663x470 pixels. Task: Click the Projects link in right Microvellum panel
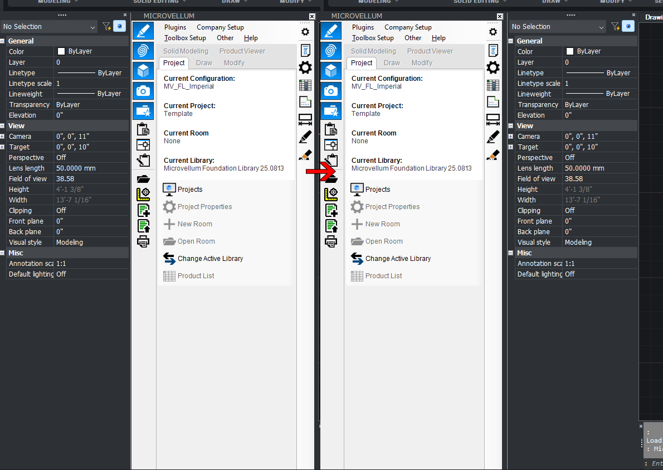pos(377,190)
